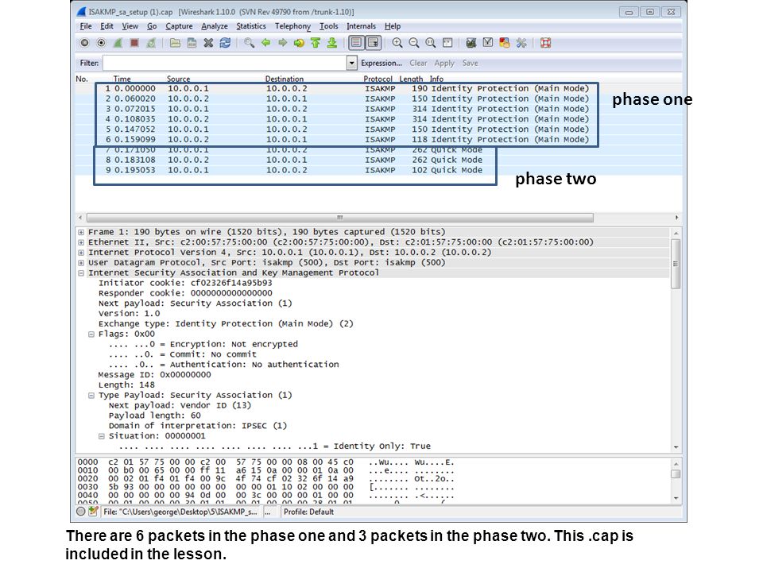Click the Expression... button
This screenshot has height=572, width=763.
381,64
